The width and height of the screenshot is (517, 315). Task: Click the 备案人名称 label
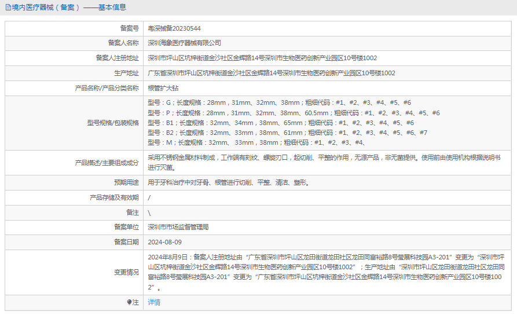[x=123, y=43]
